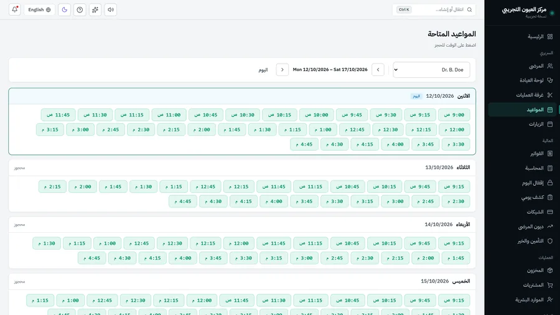Click the globe icon beside English
The image size is (560, 315).
(x=49, y=9)
